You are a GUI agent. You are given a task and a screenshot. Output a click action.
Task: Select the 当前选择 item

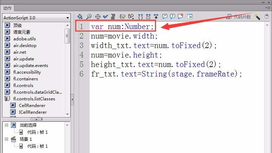click(28, 125)
